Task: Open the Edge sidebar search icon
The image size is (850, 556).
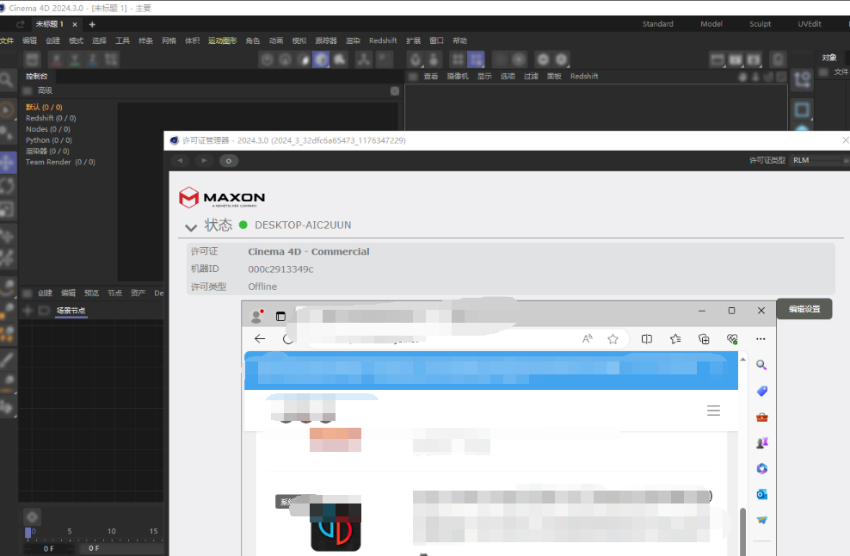Action: [761, 365]
